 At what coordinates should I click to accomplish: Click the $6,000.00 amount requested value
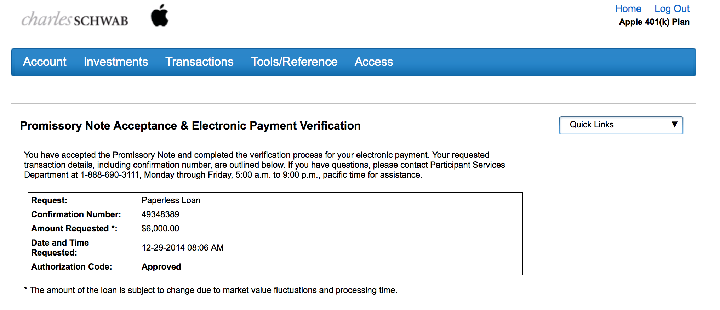point(160,229)
